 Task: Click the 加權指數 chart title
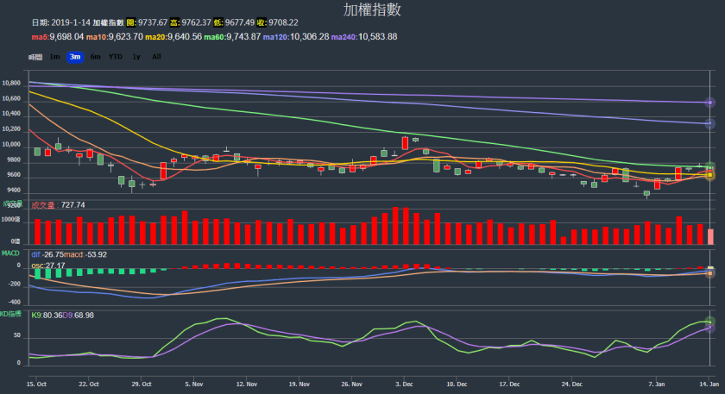[372, 10]
